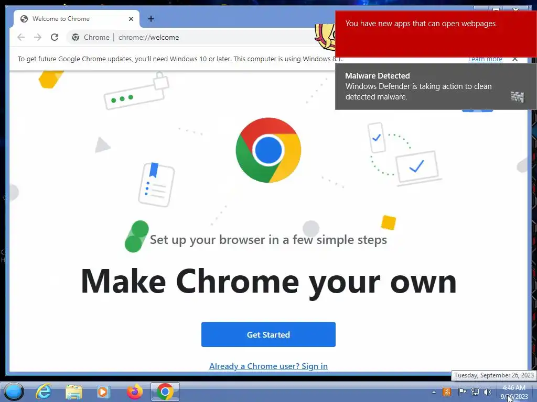Screen dimensions: 537x402
Task: Open Already a Chrome user? Sign in link
Action: click(268, 366)
